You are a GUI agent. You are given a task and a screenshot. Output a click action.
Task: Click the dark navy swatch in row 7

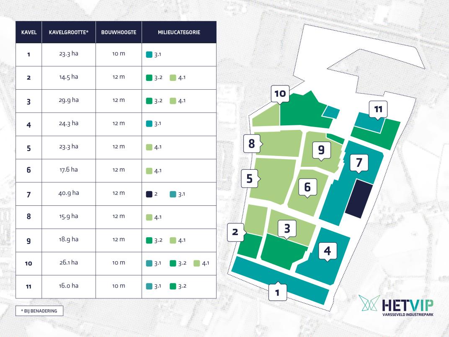(x=150, y=194)
